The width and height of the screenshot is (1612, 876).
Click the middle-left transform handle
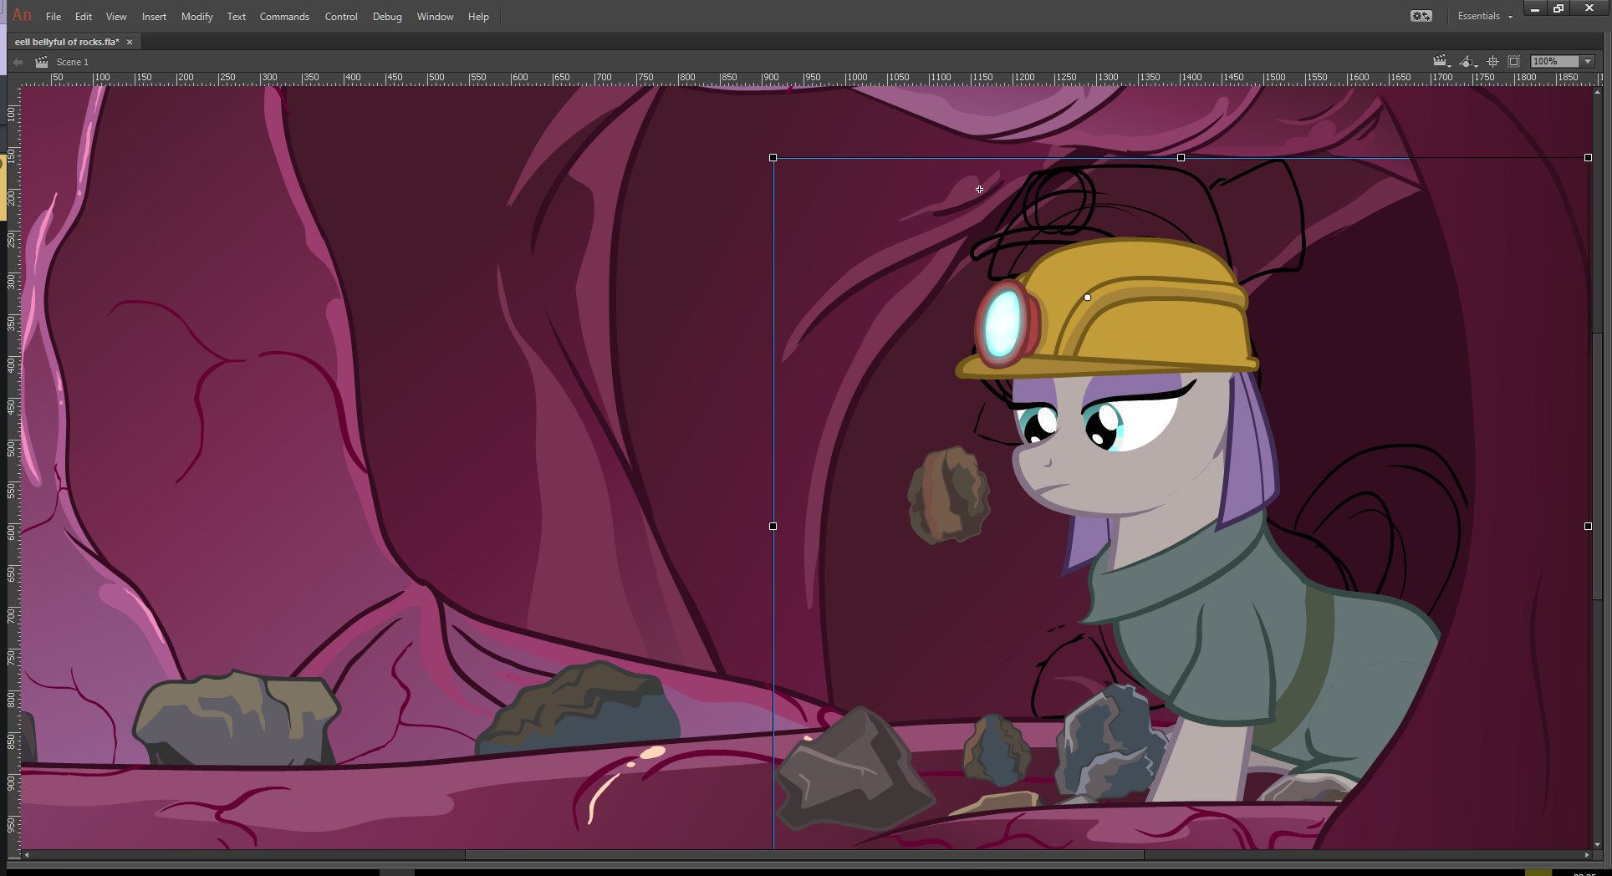tap(773, 527)
